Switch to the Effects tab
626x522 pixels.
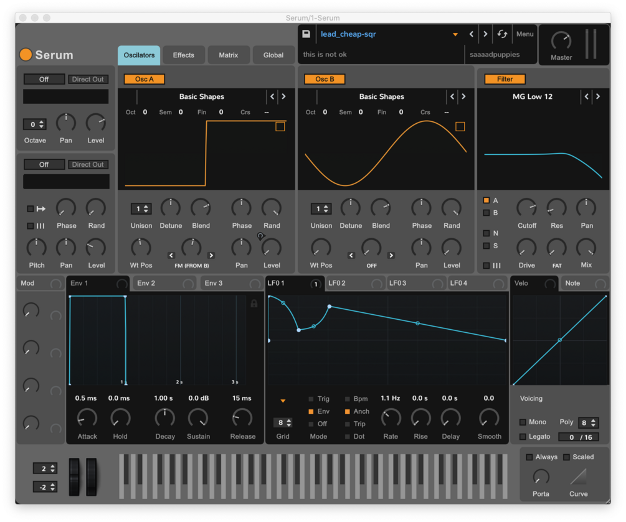184,55
